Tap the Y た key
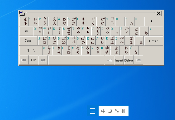 click(x=86, y=31)
